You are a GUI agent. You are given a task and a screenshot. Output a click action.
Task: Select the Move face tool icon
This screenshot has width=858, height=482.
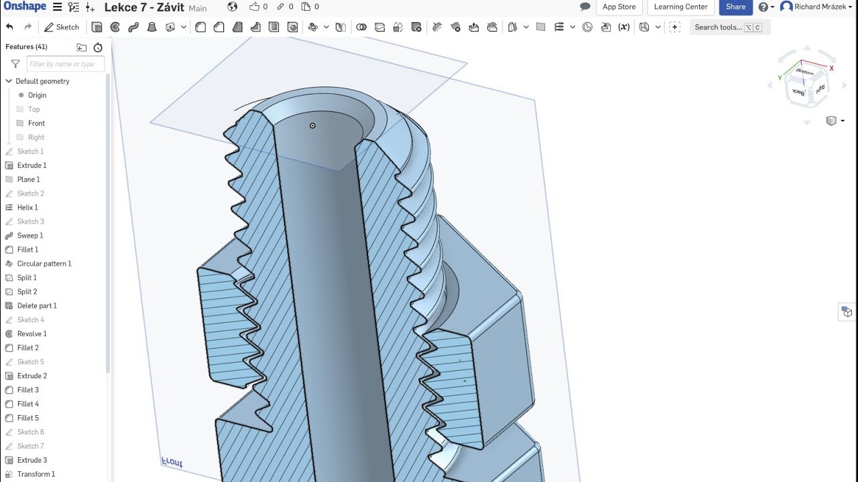tap(474, 27)
